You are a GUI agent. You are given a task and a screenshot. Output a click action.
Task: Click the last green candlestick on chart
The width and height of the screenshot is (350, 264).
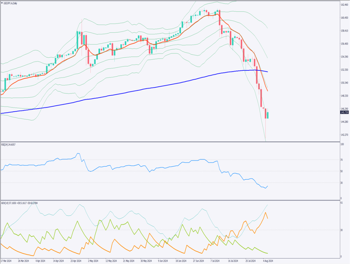click(x=268, y=115)
